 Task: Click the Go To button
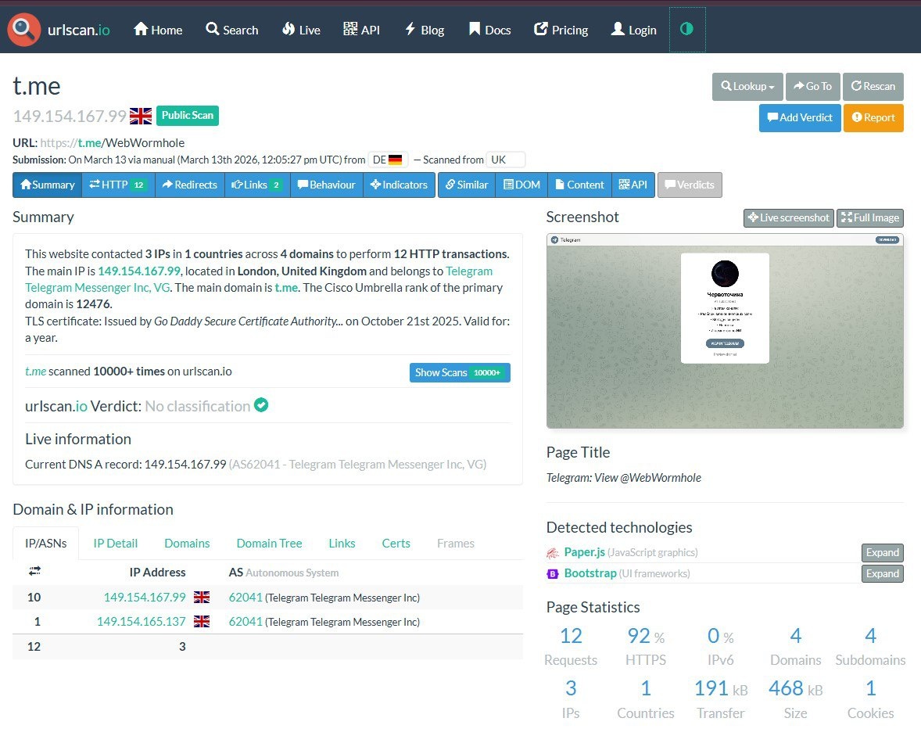point(813,86)
